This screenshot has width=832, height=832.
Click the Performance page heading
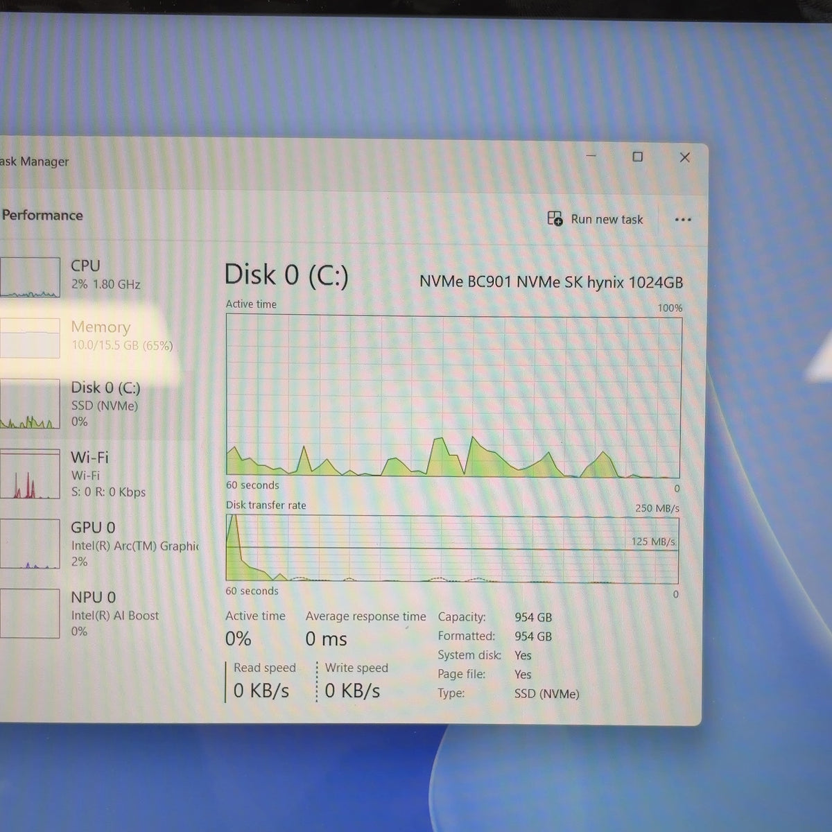(42, 215)
